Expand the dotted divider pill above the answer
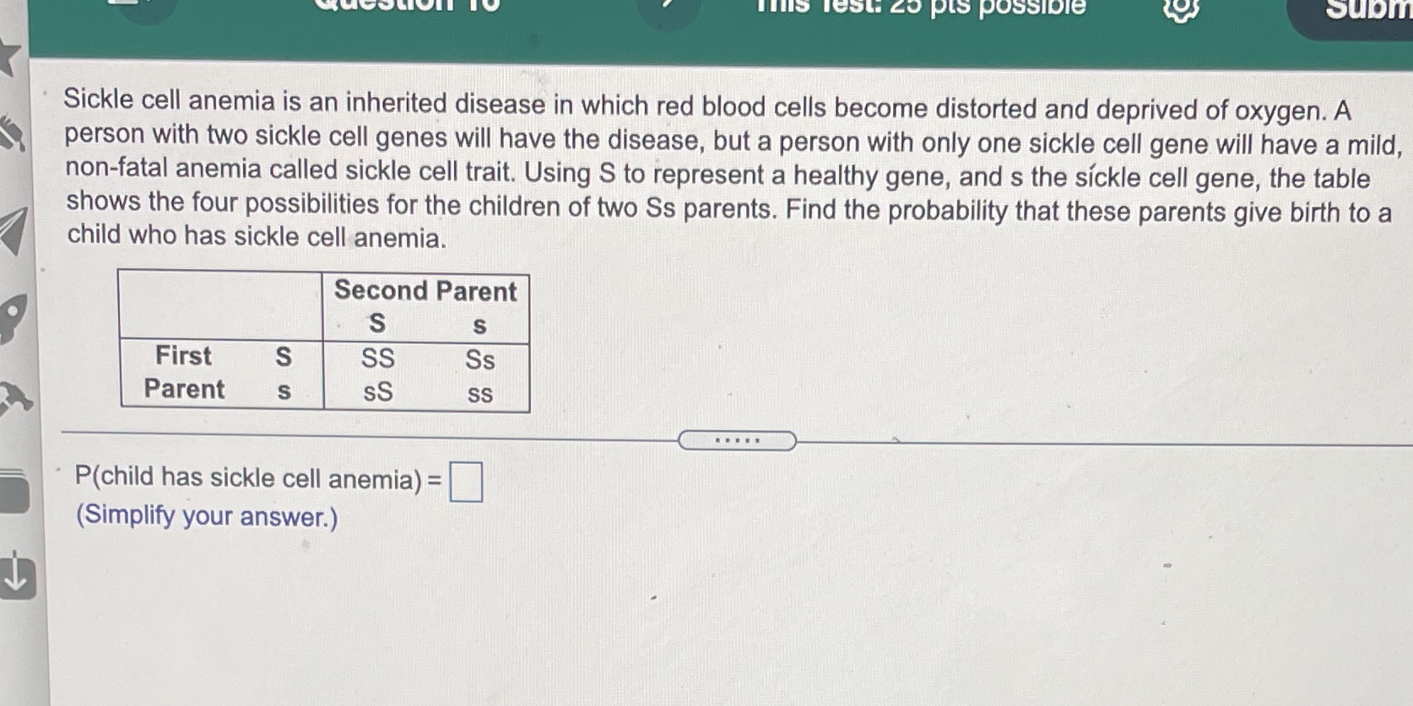Viewport: 1413px width, 706px height. point(737,440)
